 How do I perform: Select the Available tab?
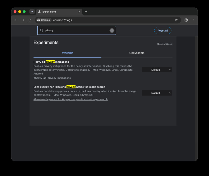67,53
